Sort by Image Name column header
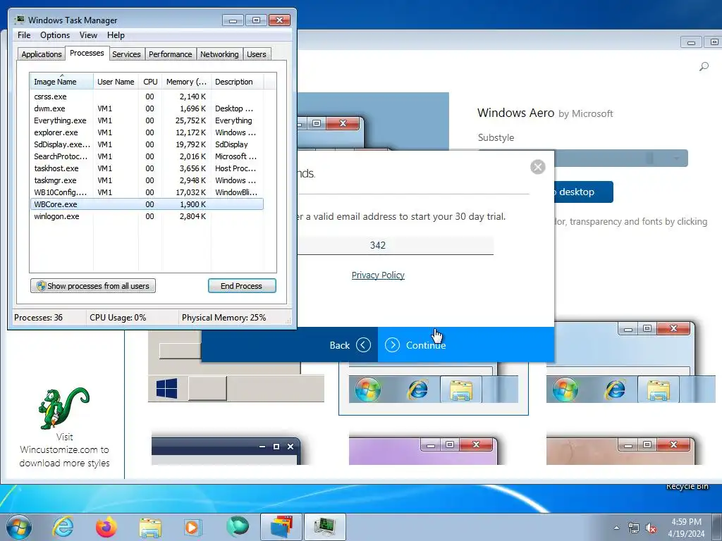The width and height of the screenshot is (722, 541). [61, 82]
